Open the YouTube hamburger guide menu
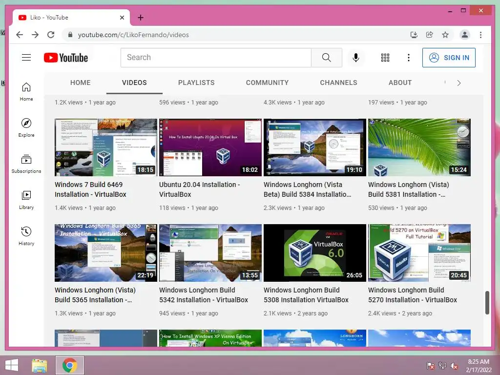 pos(26,58)
